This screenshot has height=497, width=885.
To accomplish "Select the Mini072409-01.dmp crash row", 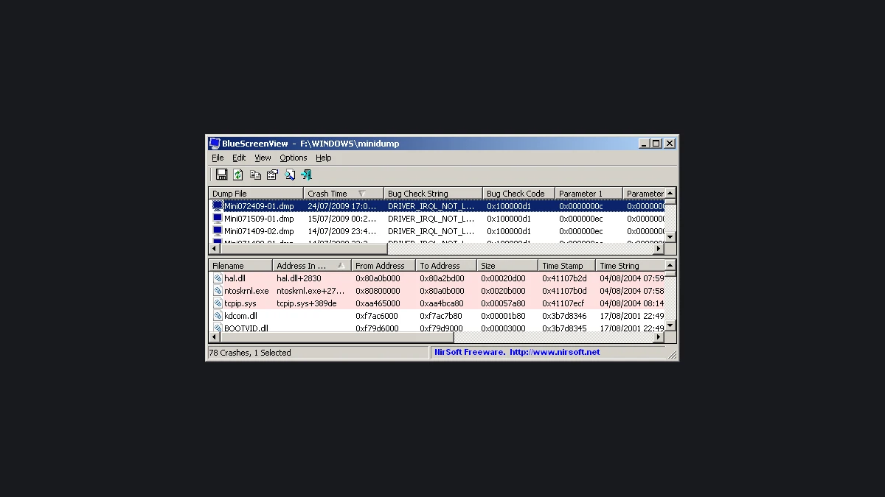I will 437,206.
